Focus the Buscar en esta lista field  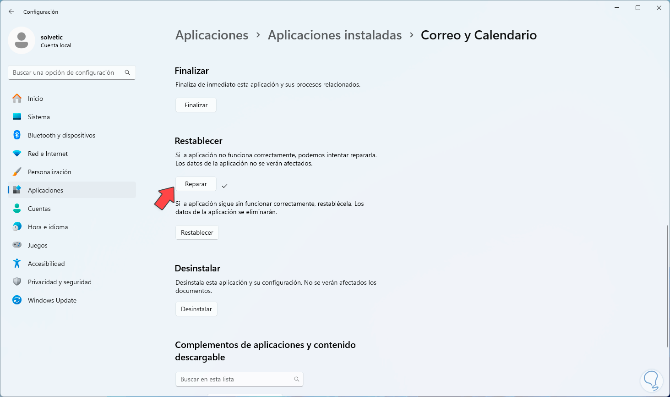240,379
